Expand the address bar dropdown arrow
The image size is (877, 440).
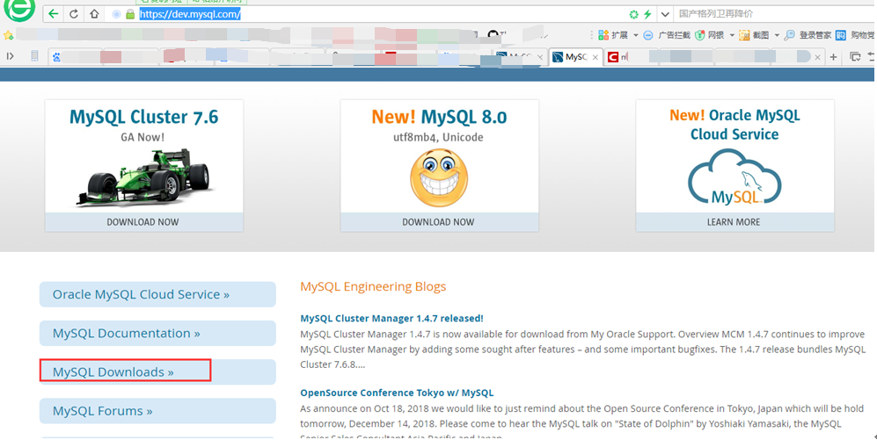[665, 14]
